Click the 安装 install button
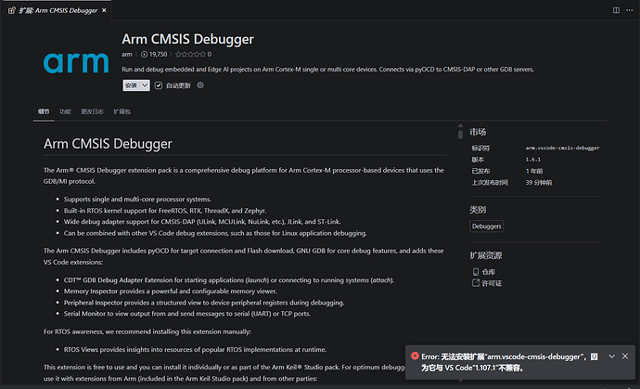The width and height of the screenshot is (640, 389). pos(131,85)
